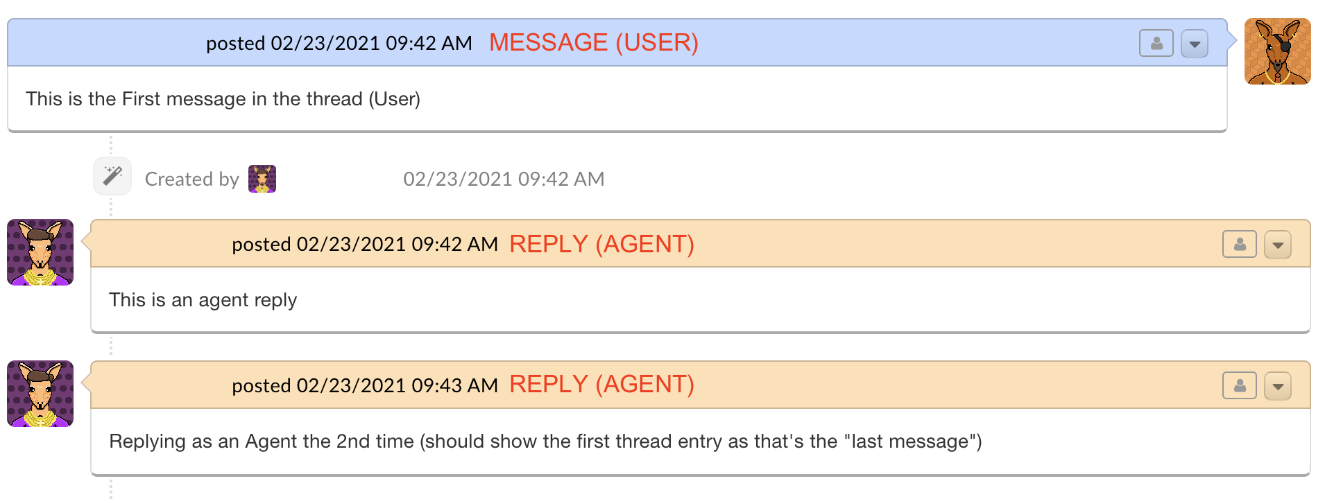This screenshot has width=1325, height=499.
Task: Click the 'Replying as an Agent the 2nd time' text
Action: pos(545,441)
